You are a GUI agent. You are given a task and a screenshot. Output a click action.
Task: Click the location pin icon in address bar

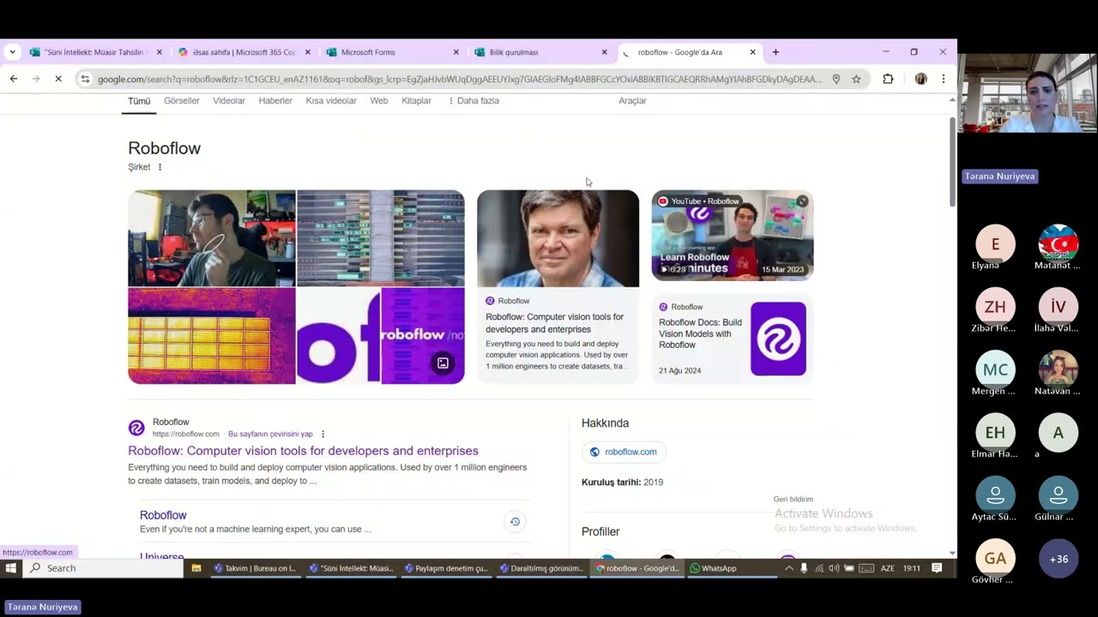point(836,79)
